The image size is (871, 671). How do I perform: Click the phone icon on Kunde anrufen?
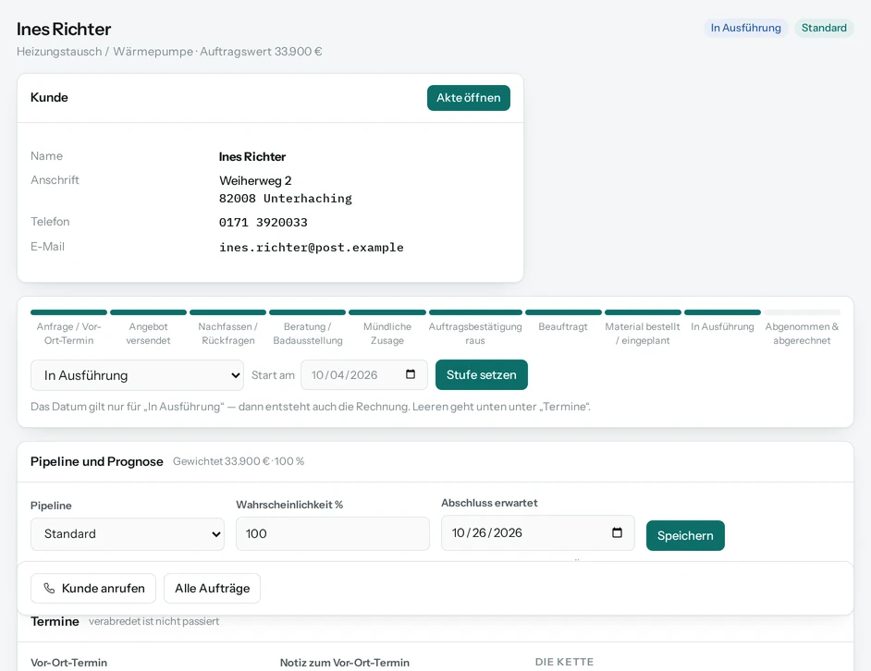coord(49,588)
